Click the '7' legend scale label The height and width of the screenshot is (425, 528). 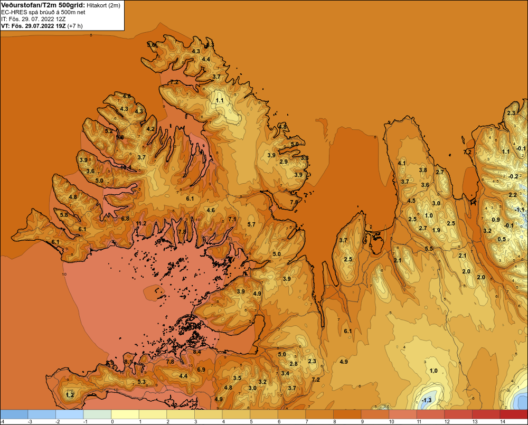pos(307,422)
